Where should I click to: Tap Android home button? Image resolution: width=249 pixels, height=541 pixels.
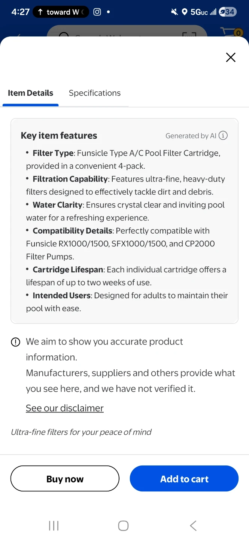pyautogui.click(x=123, y=526)
